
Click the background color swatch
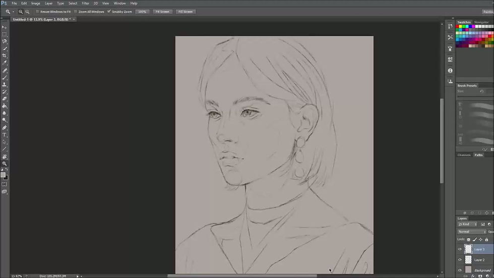[x=6, y=178]
